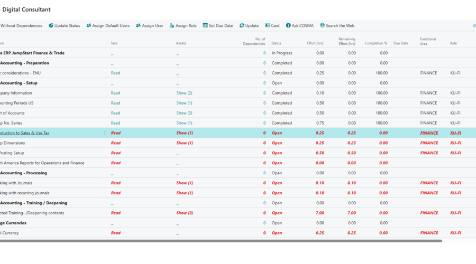Image resolution: width=476 pixels, height=264 pixels.
Task: Click Task column header
Action: click(114, 43)
